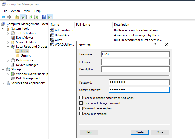Select the Groups folder in tree
Image resolution: width=195 pixels, height=139 pixels.
coord(26,56)
